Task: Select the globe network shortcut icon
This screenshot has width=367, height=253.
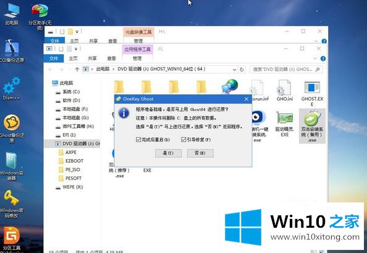Action: click(x=230, y=86)
